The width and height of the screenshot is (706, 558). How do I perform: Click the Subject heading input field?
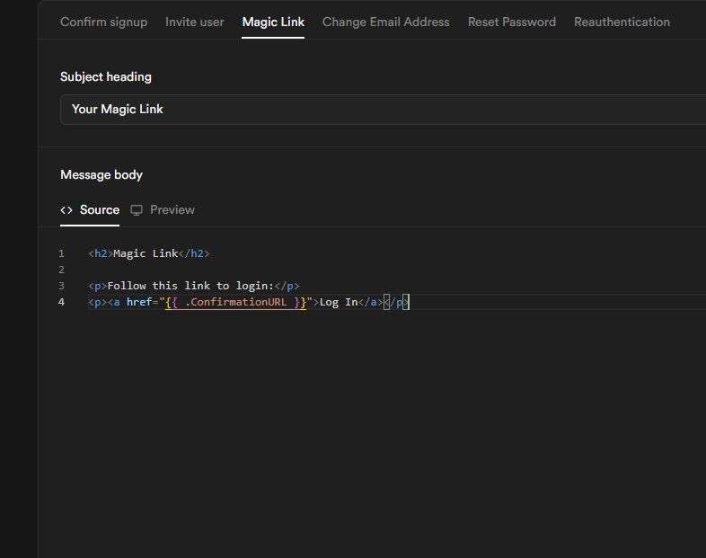[377, 110]
